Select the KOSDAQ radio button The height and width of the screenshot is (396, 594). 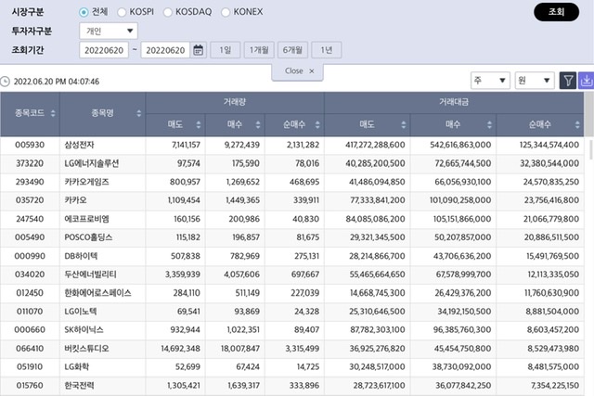coord(169,12)
